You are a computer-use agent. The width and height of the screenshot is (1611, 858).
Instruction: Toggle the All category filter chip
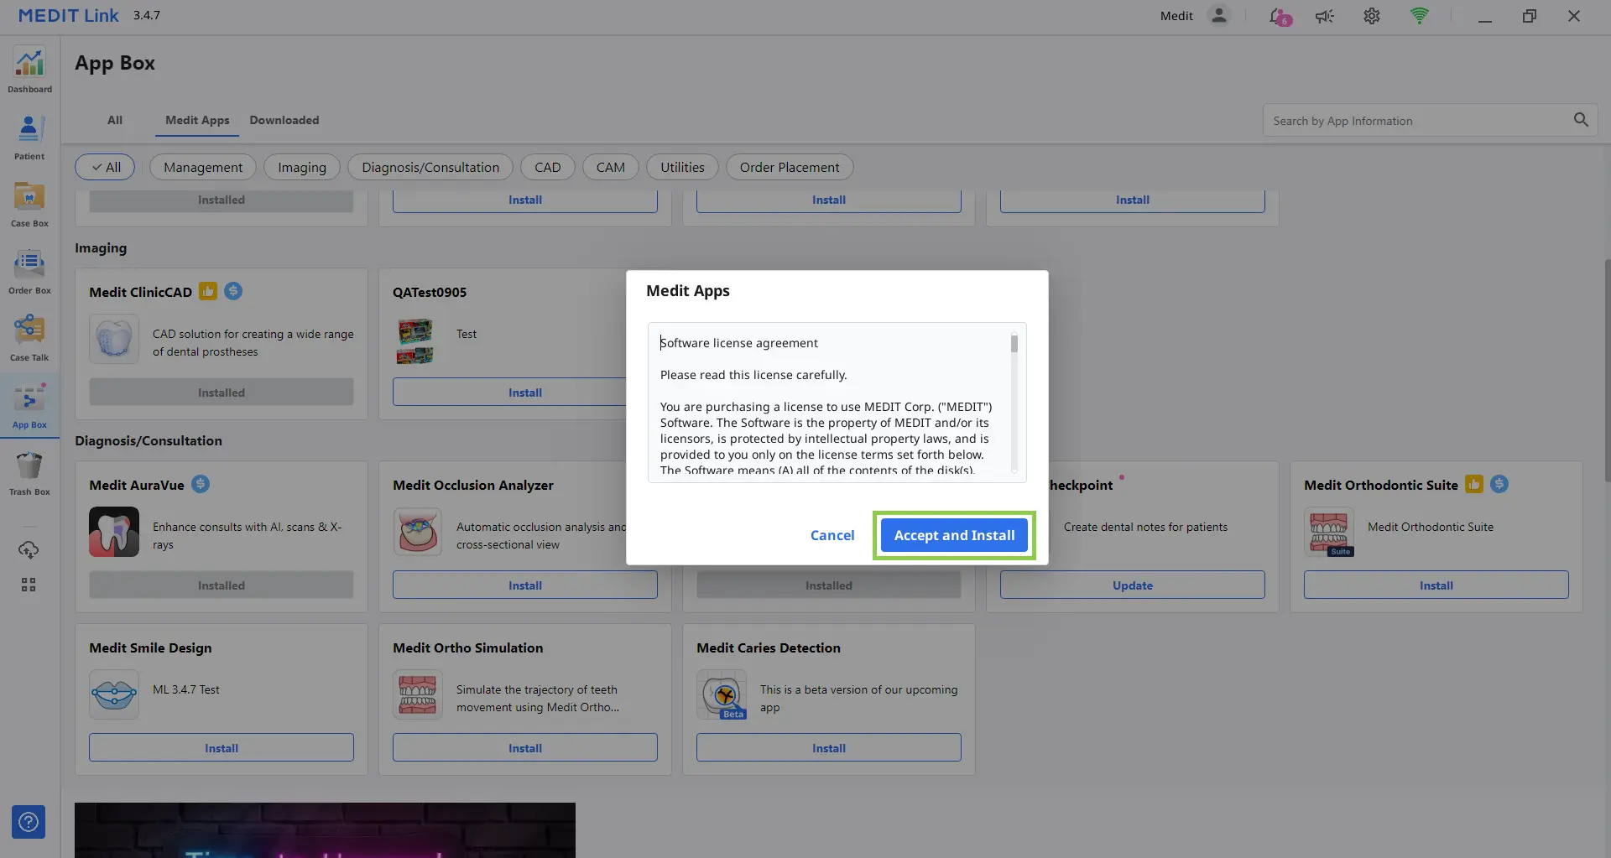click(x=107, y=167)
